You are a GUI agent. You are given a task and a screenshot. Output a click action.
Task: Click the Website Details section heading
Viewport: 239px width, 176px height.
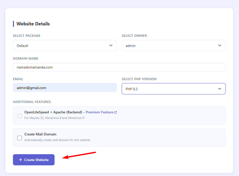coord(33,24)
